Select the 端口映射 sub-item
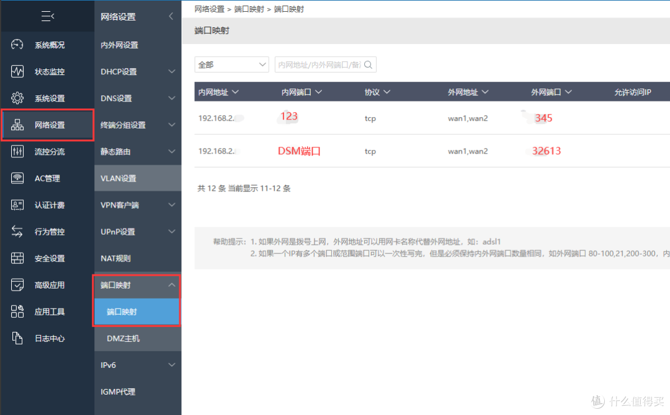This screenshot has width=670, height=415. point(136,312)
